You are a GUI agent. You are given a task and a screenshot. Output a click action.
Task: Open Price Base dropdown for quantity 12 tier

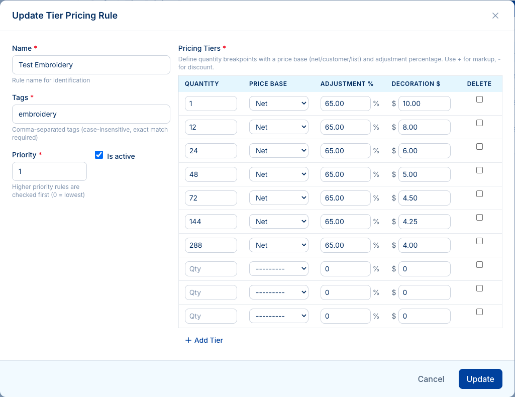tap(278, 127)
